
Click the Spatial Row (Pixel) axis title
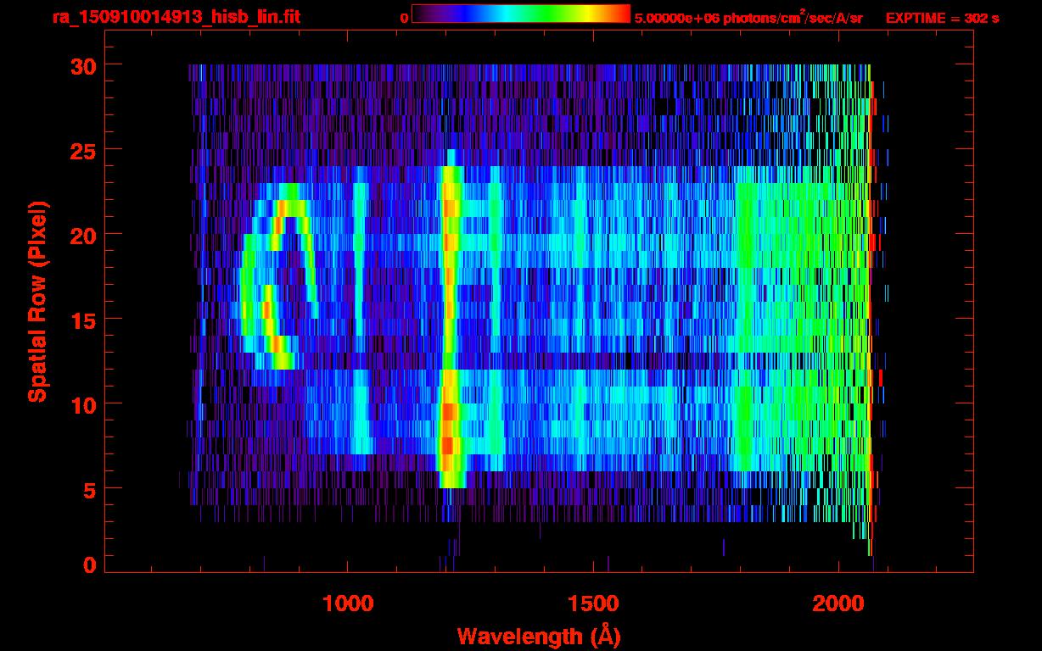36,301
